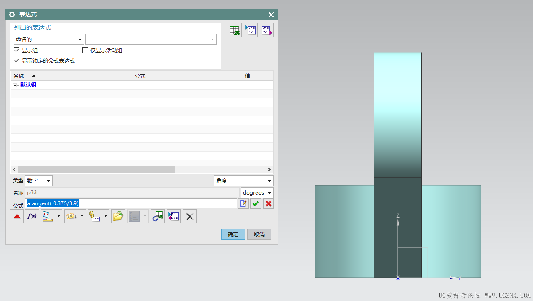Image resolution: width=533 pixels, height=301 pixels.
Task: Click the red triangle less-options icon
Action: (17, 216)
